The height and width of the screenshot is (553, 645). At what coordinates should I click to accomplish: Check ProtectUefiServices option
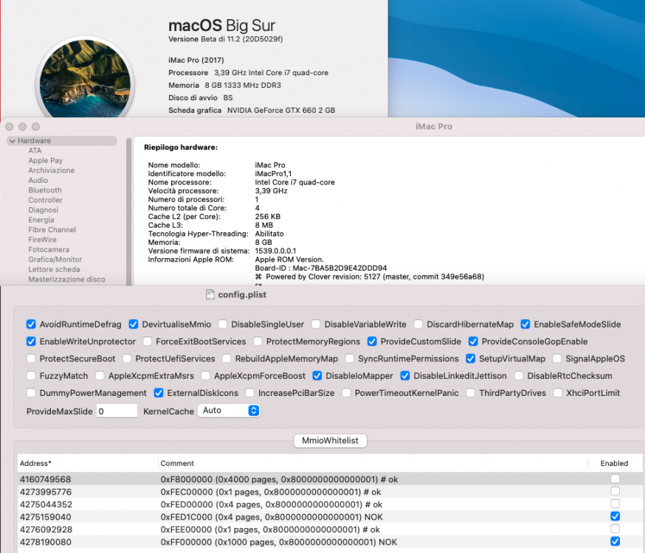127,358
